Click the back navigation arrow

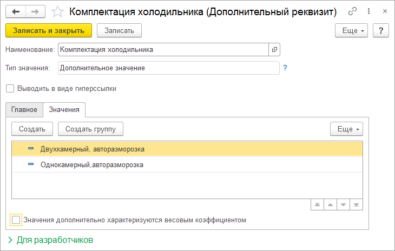(16, 11)
